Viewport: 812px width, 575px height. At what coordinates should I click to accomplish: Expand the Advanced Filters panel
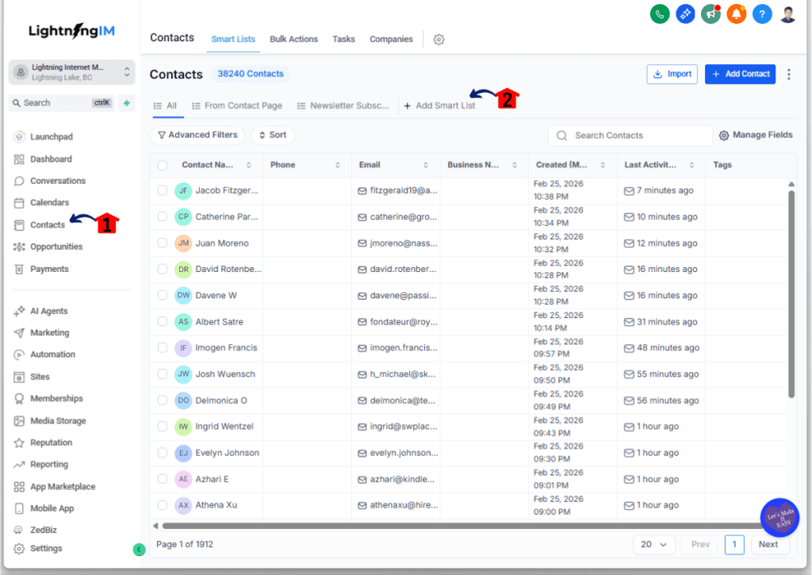197,135
